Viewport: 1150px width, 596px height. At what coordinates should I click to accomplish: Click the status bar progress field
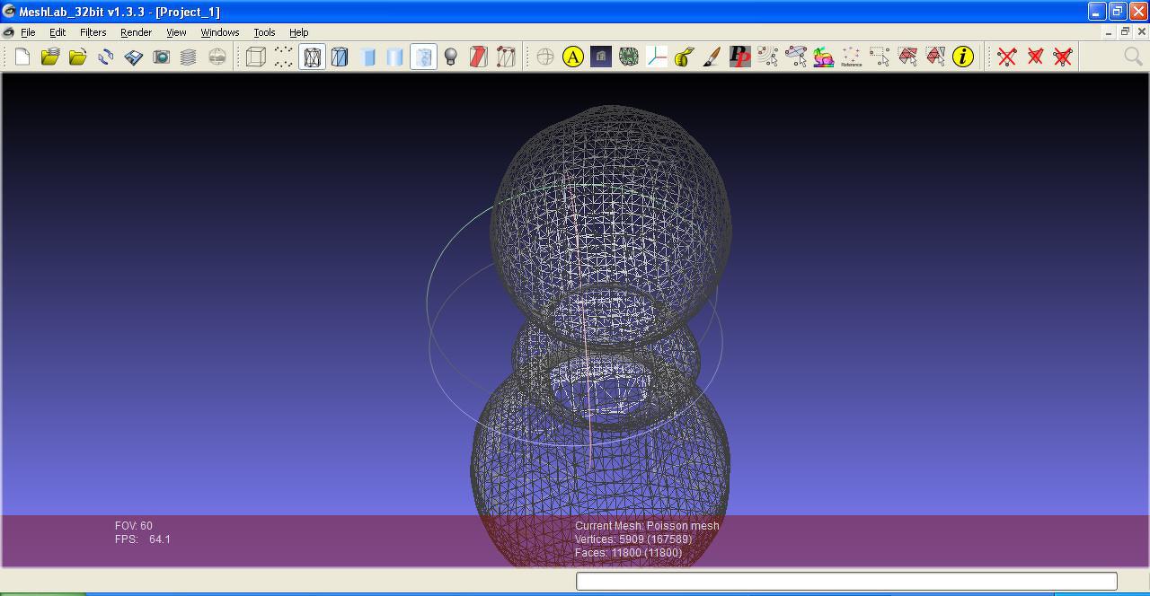click(x=846, y=581)
